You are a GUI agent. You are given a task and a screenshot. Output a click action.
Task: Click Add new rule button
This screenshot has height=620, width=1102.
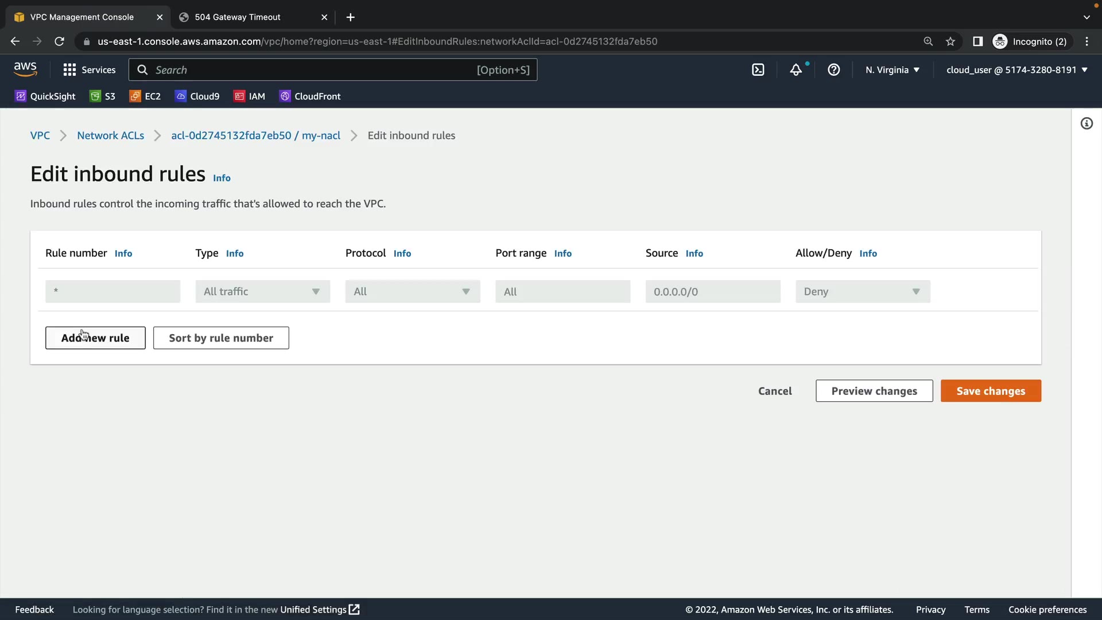pos(95,338)
